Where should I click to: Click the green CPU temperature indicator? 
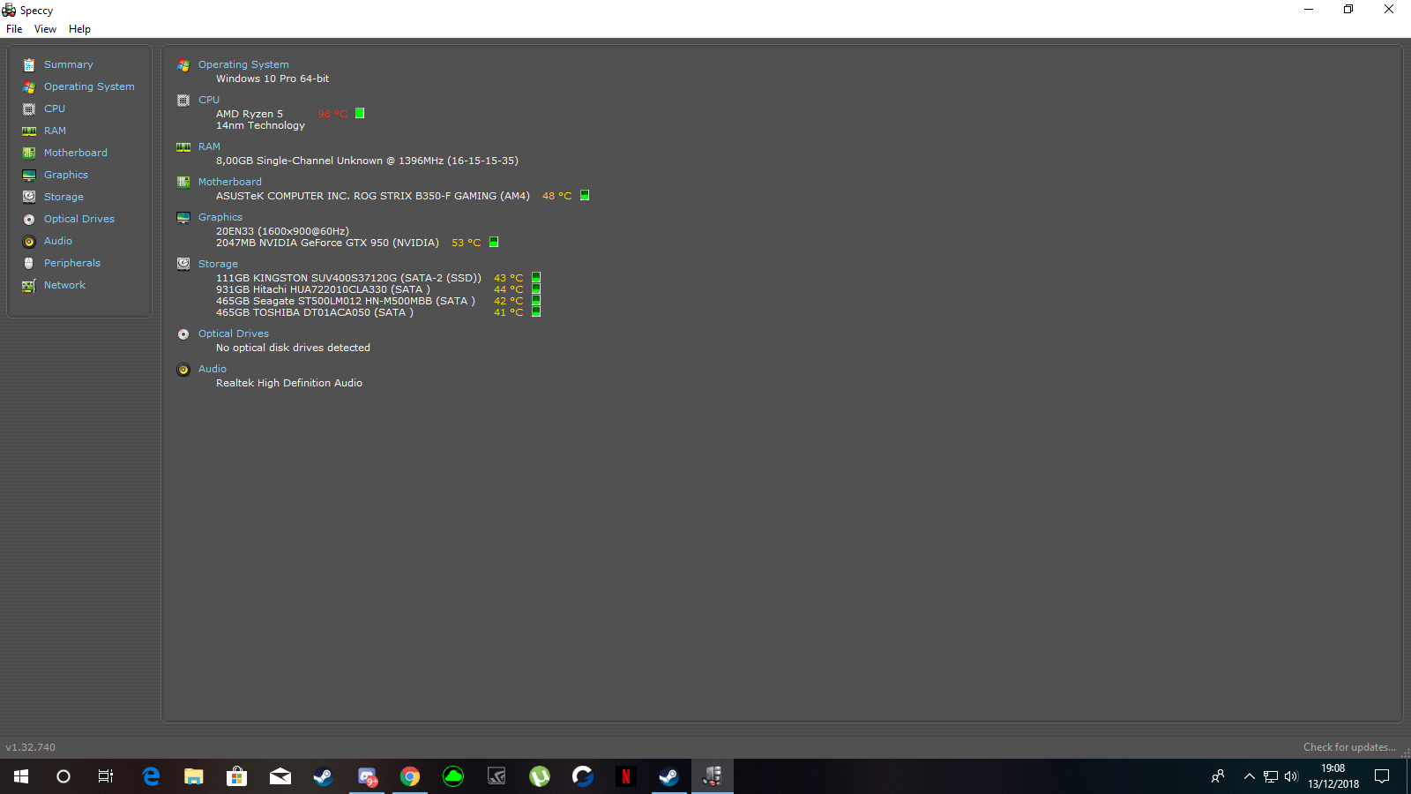[360, 113]
